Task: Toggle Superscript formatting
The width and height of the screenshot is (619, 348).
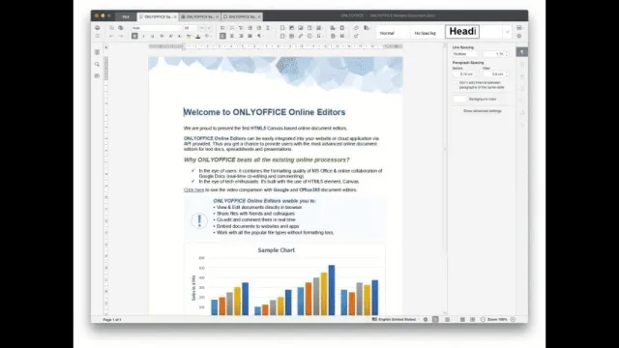Action: [170, 36]
